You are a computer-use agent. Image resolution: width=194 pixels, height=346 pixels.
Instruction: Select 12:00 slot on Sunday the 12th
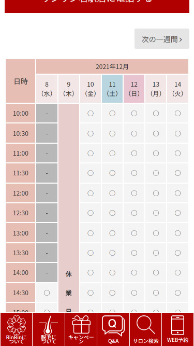coord(134,193)
